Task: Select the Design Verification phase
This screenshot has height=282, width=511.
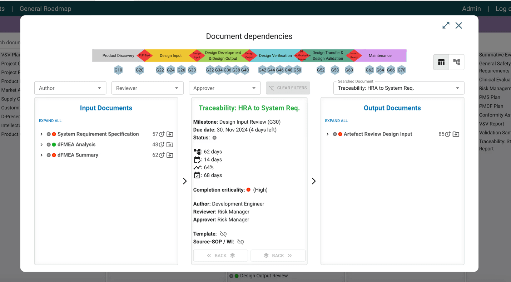Action: (x=275, y=56)
